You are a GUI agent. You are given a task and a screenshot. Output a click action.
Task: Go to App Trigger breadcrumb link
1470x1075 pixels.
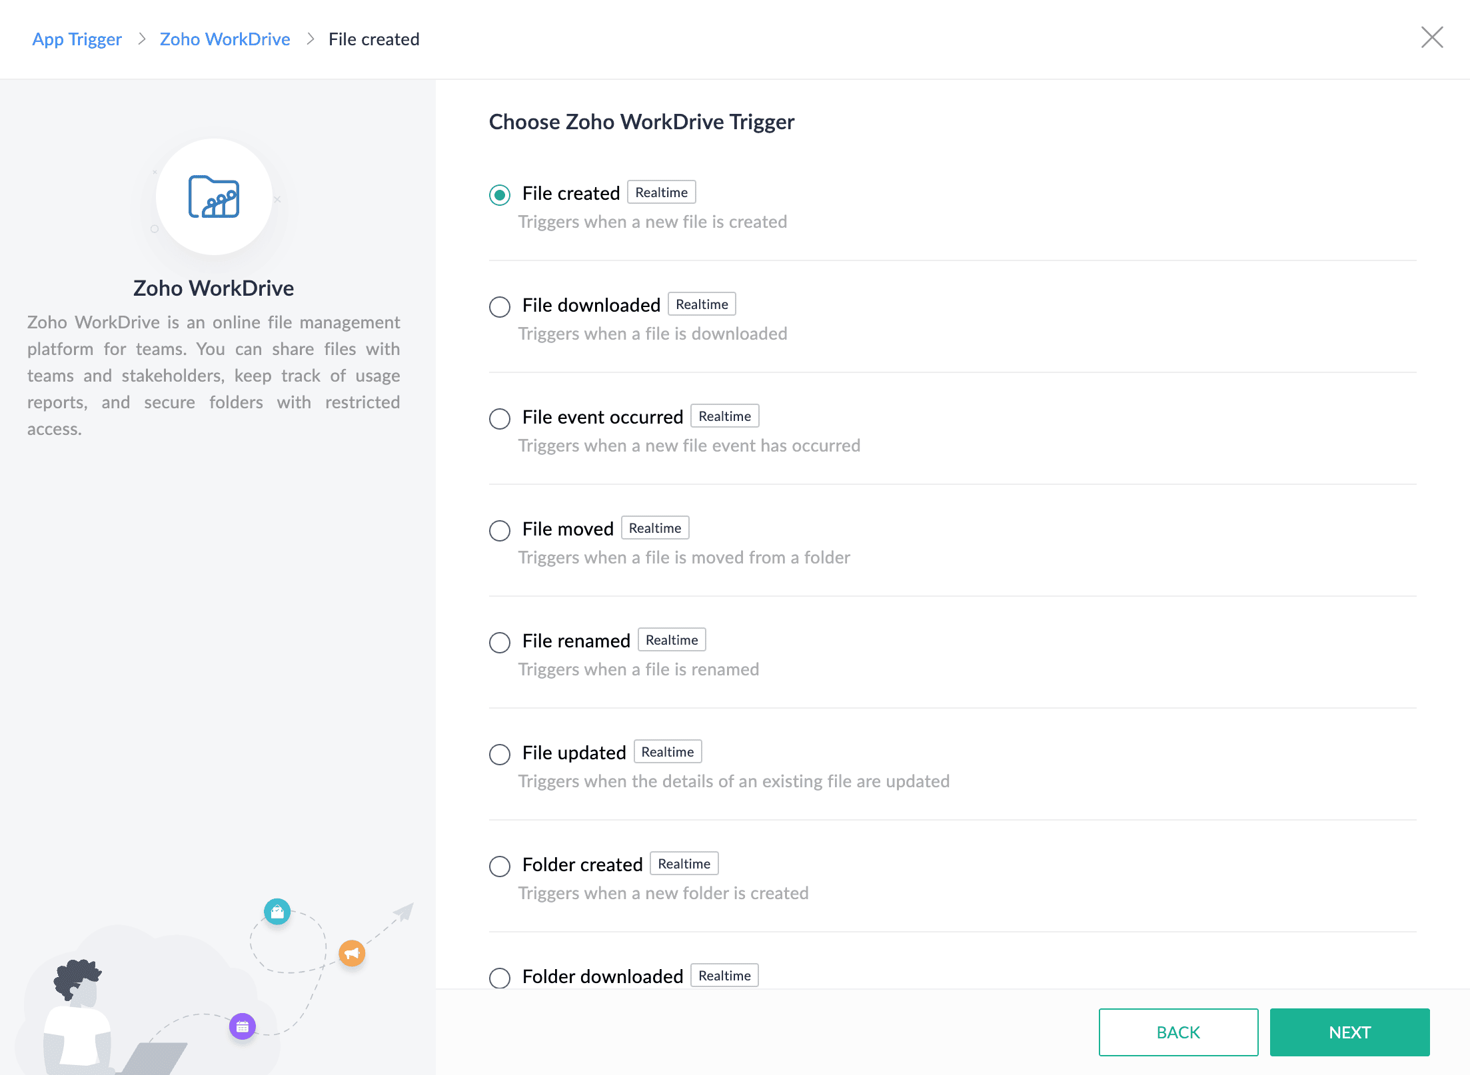coord(77,39)
